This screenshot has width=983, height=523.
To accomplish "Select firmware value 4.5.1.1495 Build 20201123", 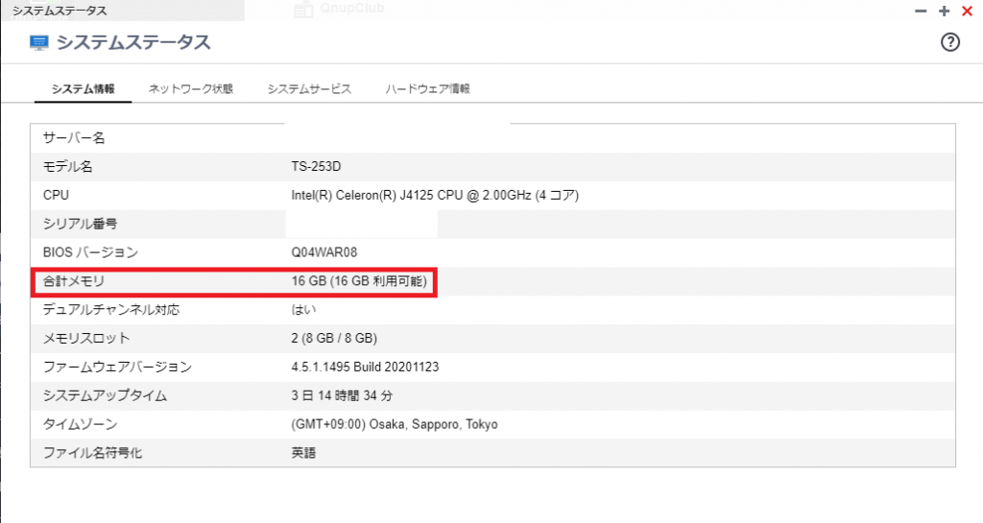I will point(365,367).
